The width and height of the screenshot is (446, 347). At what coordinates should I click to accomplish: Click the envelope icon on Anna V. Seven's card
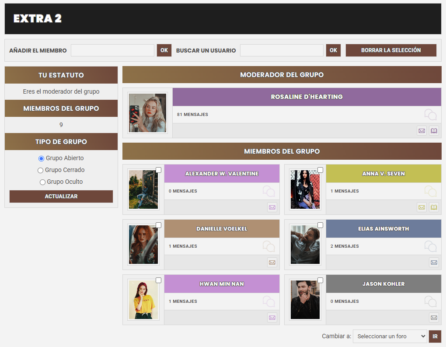(422, 207)
